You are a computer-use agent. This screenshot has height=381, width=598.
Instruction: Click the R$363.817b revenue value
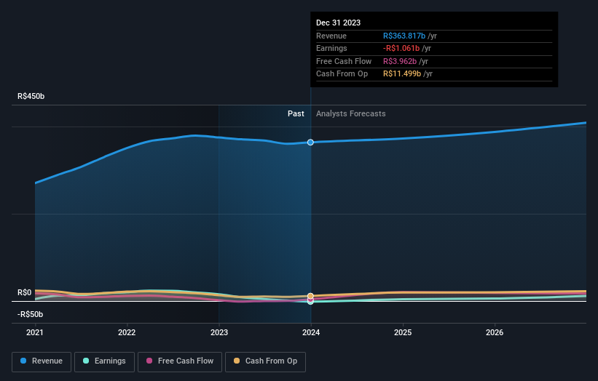pyautogui.click(x=404, y=36)
